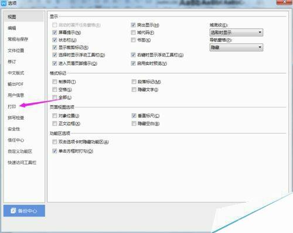The width and height of the screenshot is (293, 233).
Task: Switch to the 编辑 category
Action: point(12,28)
